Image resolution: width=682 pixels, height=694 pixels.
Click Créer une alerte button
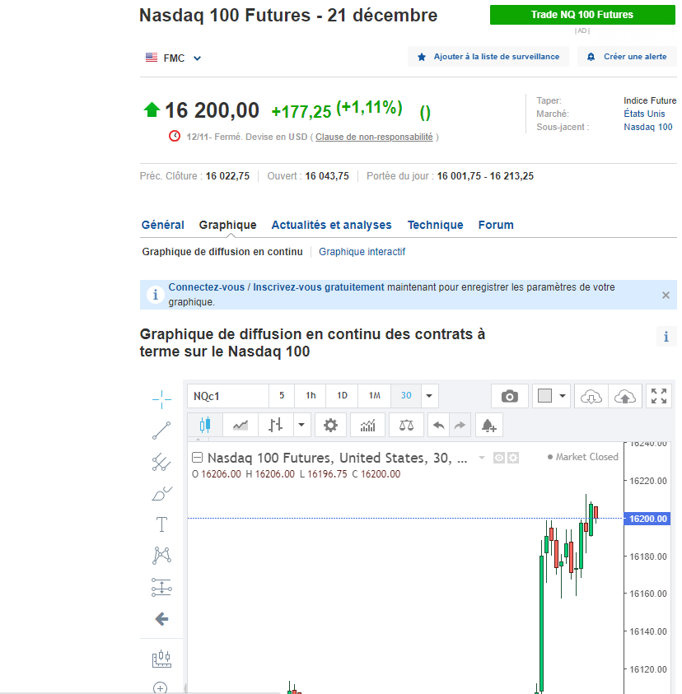pyautogui.click(x=628, y=57)
